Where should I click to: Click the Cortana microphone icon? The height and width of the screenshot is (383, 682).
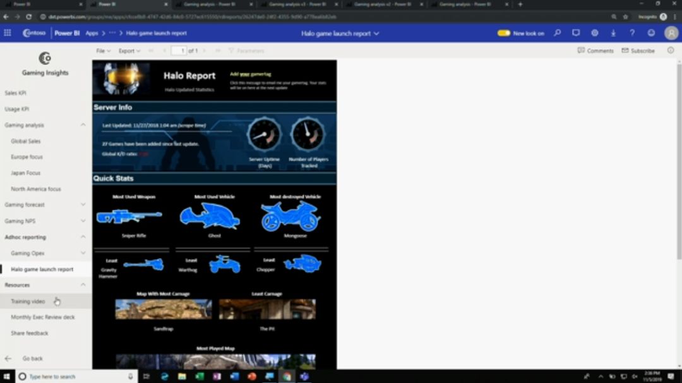(x=131, y=377)
